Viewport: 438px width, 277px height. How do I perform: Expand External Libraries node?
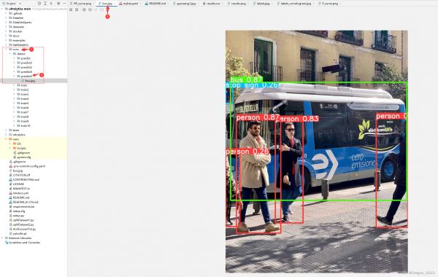click(x=2, y=238)
